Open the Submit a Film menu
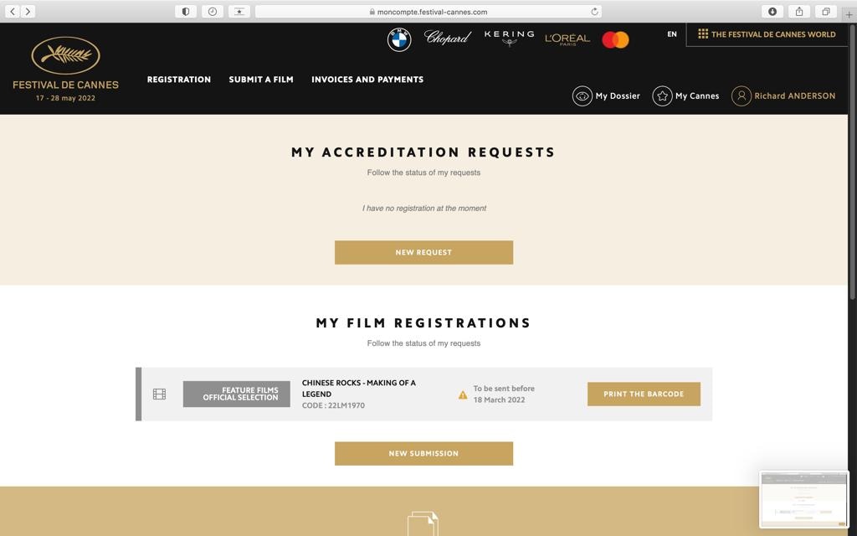The image size is (857, 536). tap(261, 80)
